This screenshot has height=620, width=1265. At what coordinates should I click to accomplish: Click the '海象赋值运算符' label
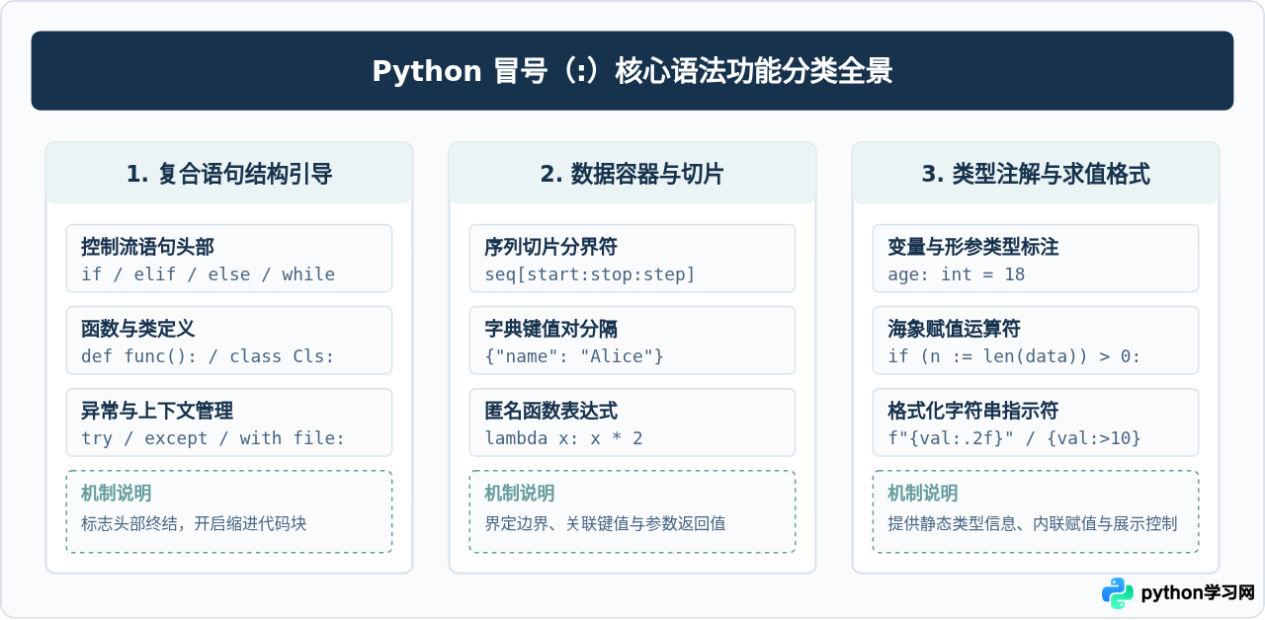tap(954, 329)
